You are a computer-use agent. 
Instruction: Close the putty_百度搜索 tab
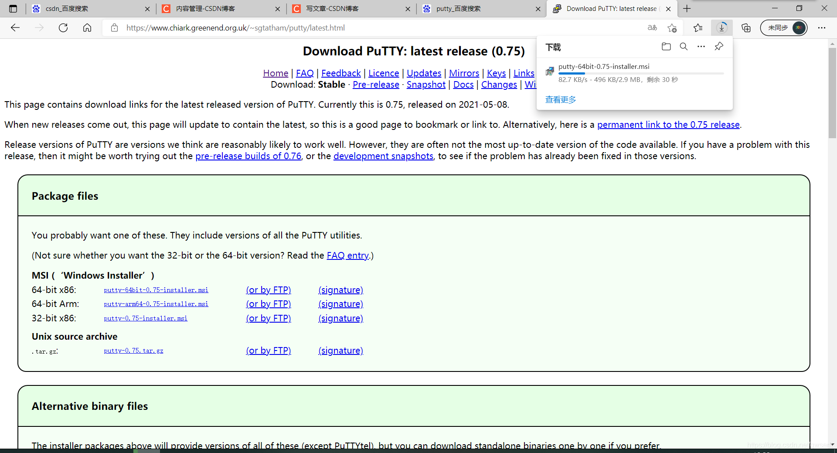(x=538, y=9)
